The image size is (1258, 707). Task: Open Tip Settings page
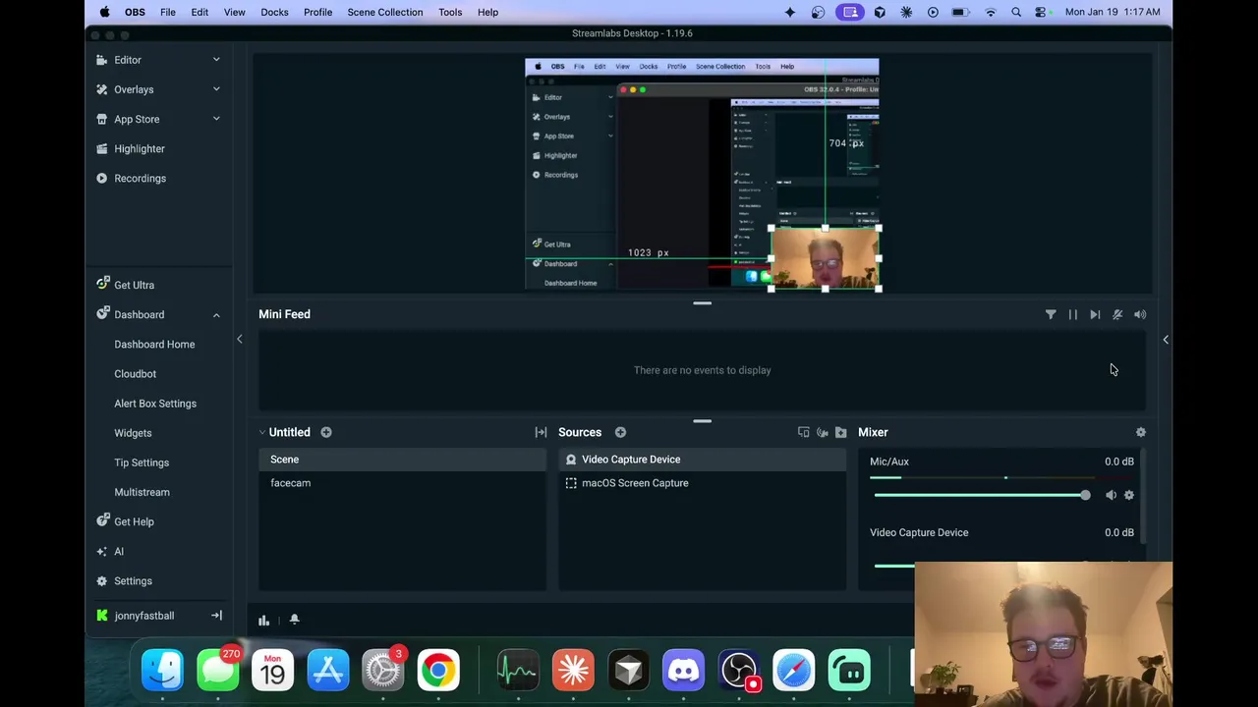pos(142,462)
